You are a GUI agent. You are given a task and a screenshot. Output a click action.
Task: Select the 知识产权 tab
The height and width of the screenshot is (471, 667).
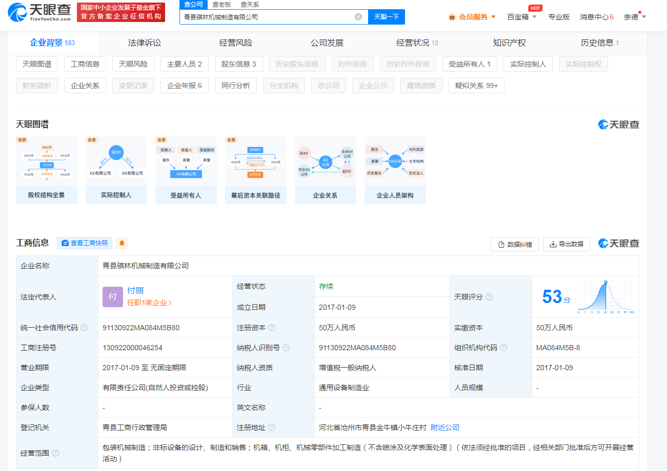pyautogui.click(x=509, y=43)
